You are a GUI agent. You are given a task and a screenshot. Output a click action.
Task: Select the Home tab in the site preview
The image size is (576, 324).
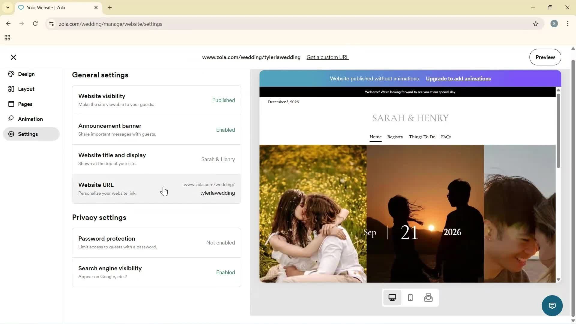pyautogui.click(x=375, y=137)
